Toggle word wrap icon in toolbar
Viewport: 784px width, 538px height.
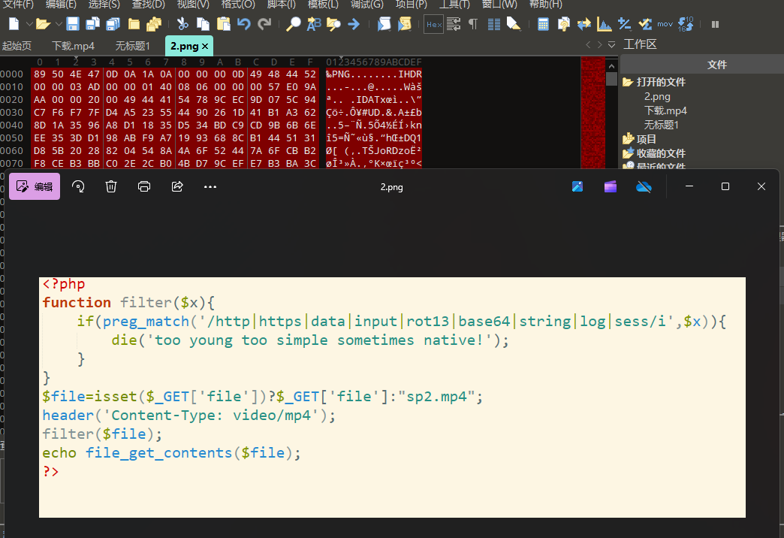[454, 23]
